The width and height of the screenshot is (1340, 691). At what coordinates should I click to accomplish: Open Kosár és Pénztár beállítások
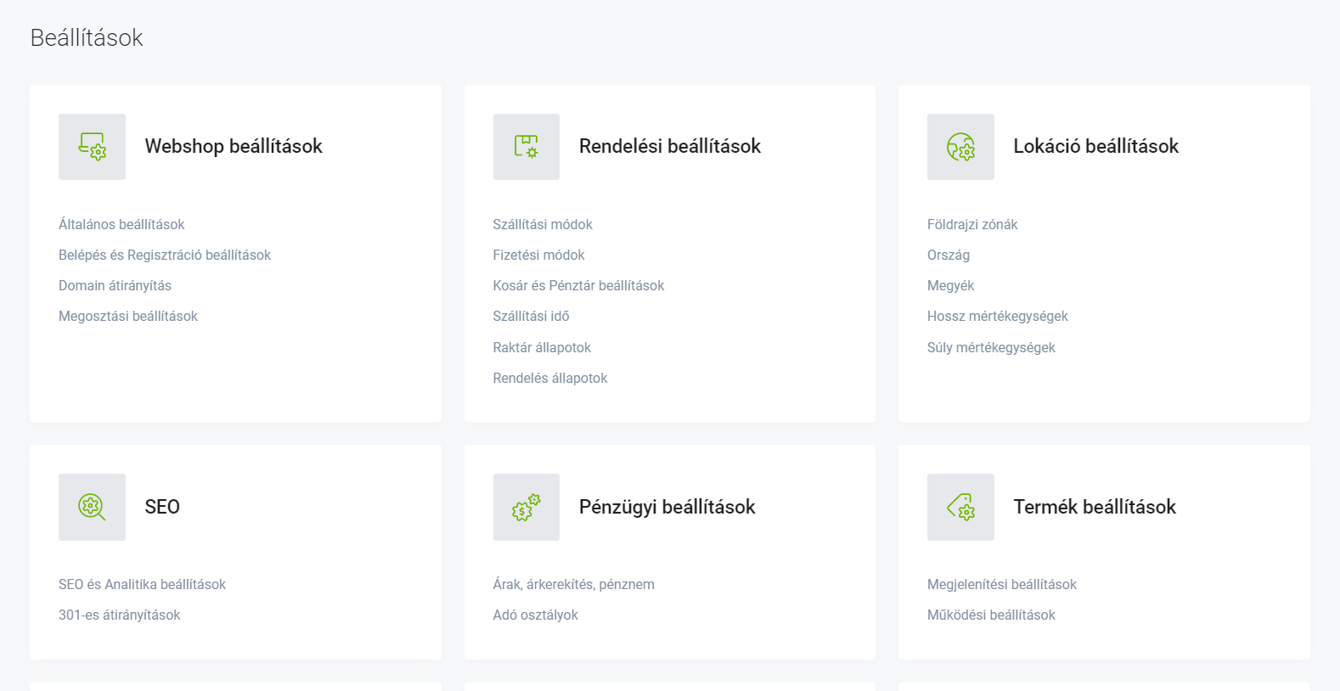(578, 285)
